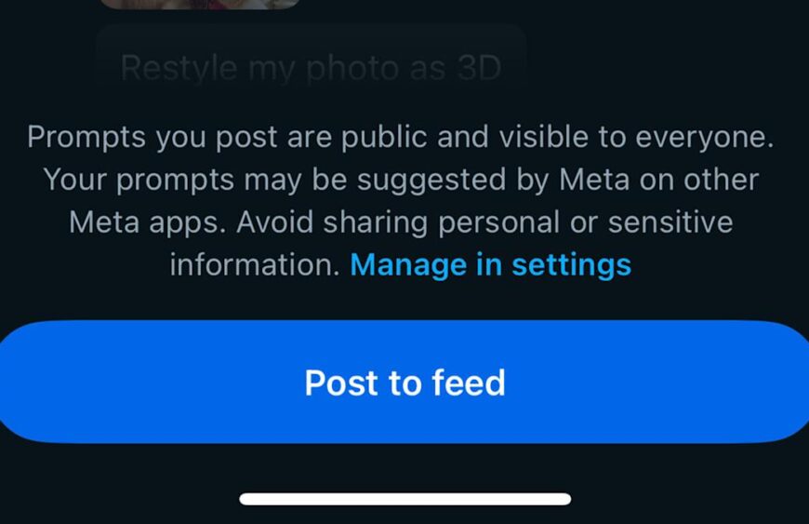Click the "Meta apps." text in disclaimer
Screen dimensions: 809x524
click(x=148, y=222)
